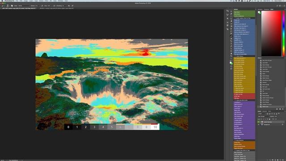286x161 pixels.
Task: Open the brush preset picker
Action: click(x=8, y=6)
